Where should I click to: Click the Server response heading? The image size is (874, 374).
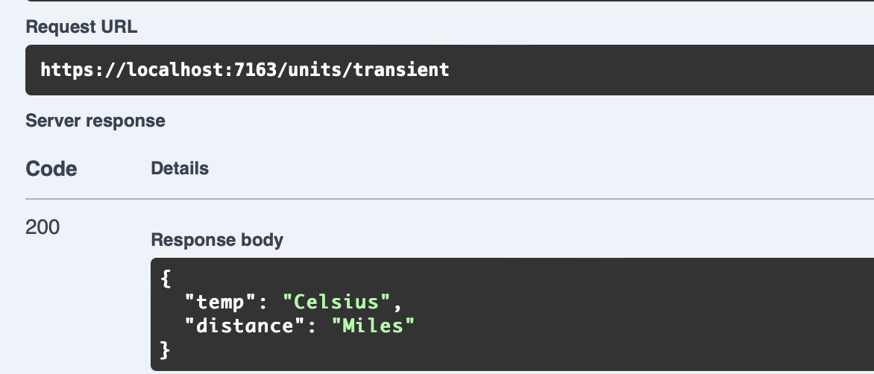pyautogui.click(x=95, y=120)
